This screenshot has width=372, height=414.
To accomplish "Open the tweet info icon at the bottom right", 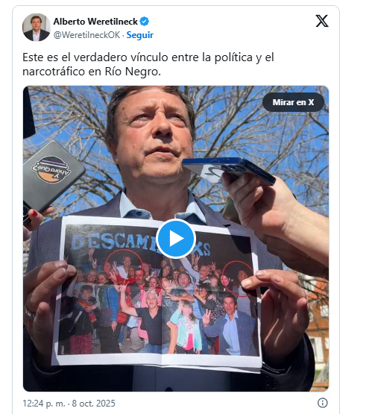I will (x=322, y=403).
